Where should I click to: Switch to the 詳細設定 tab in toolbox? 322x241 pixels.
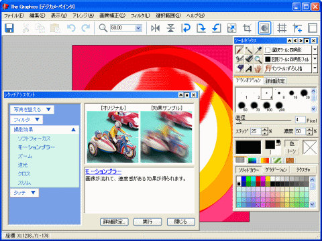[x=275, y=81]
